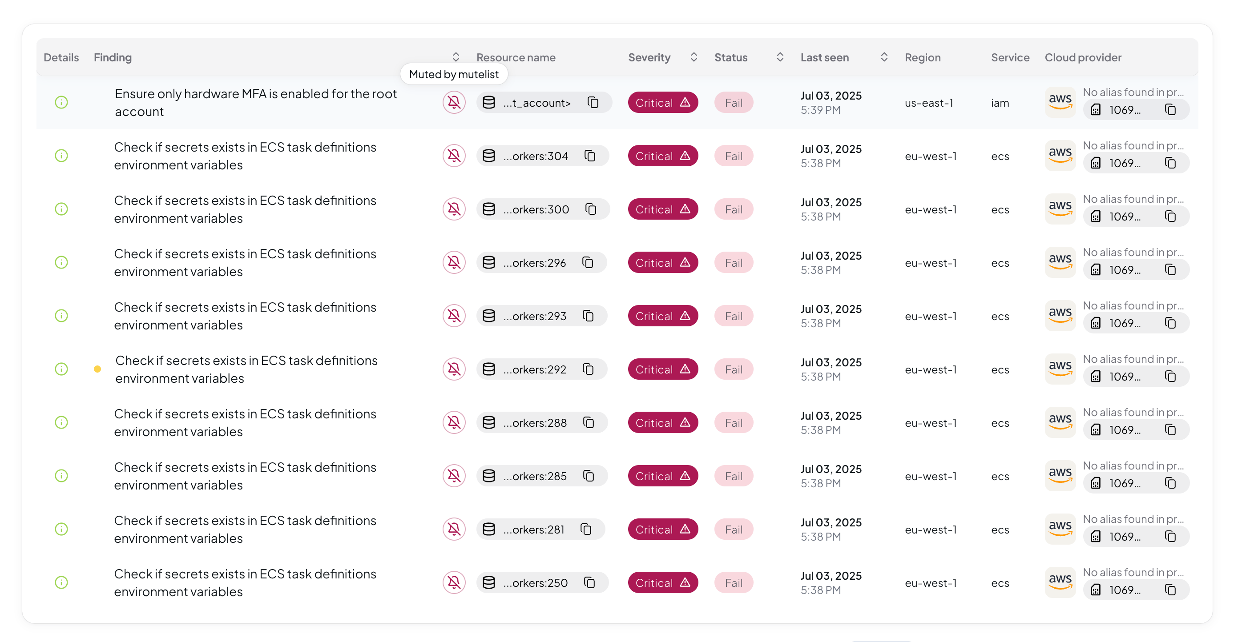Click the Cloud provider column header
1234x642 pixels.
coord(1083,57)
